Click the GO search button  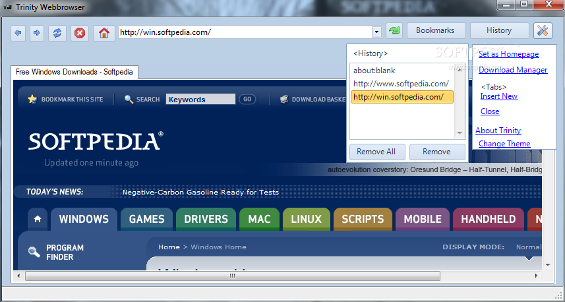click(x=247, y=99)
